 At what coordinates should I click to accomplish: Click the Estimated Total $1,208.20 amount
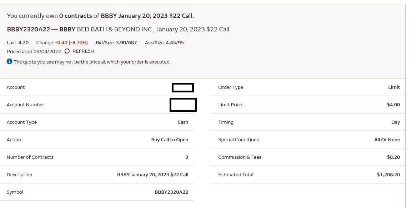point(388,175)
